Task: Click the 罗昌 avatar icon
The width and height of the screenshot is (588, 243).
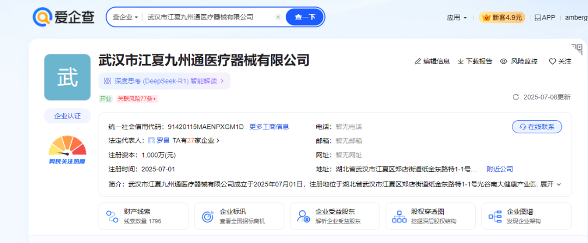Action: (x=151, y=141)
